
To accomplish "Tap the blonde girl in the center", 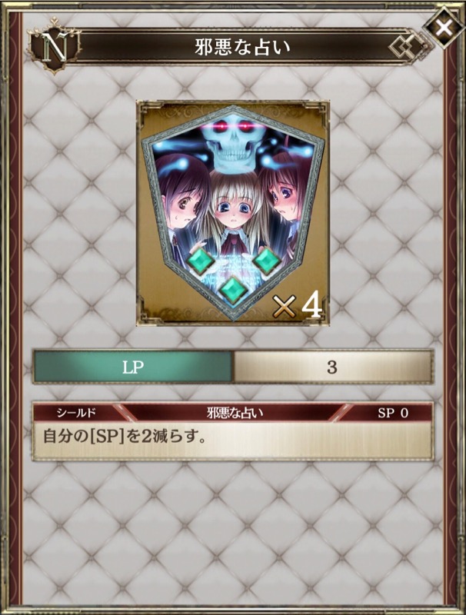I will click(x=232, y=212).
